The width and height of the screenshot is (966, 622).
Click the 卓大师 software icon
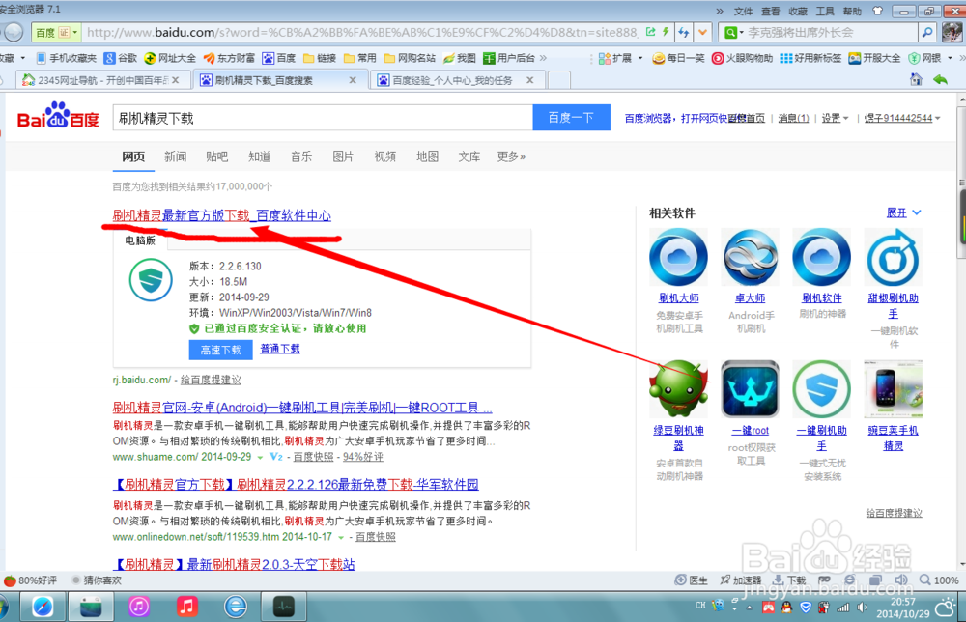pos(750,258)
